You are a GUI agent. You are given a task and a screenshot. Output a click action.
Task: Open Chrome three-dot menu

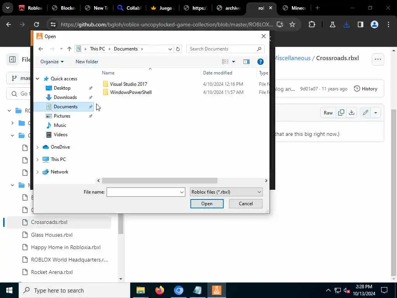pyautogui.click(x=388, y=24)
